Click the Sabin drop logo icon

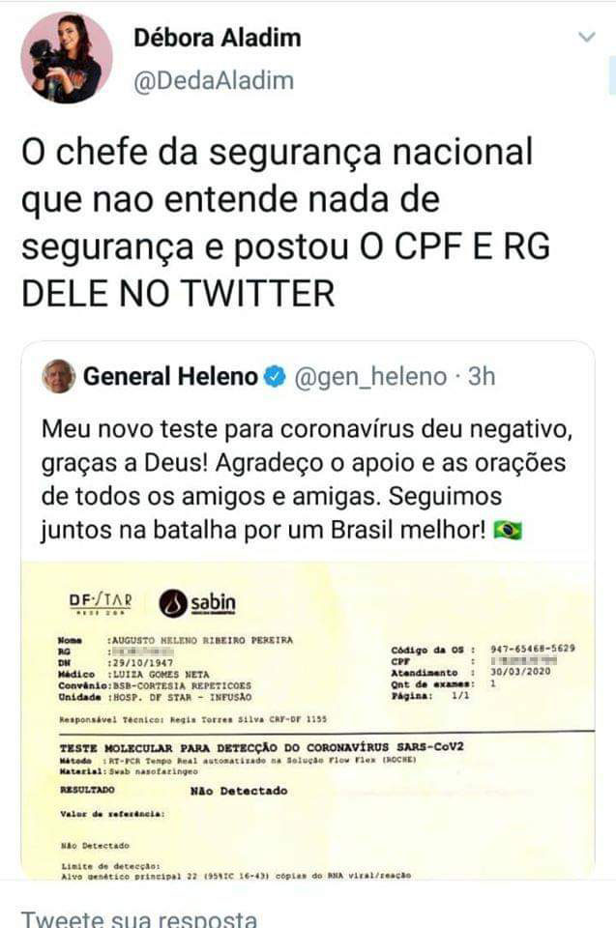tap(173, 603)
